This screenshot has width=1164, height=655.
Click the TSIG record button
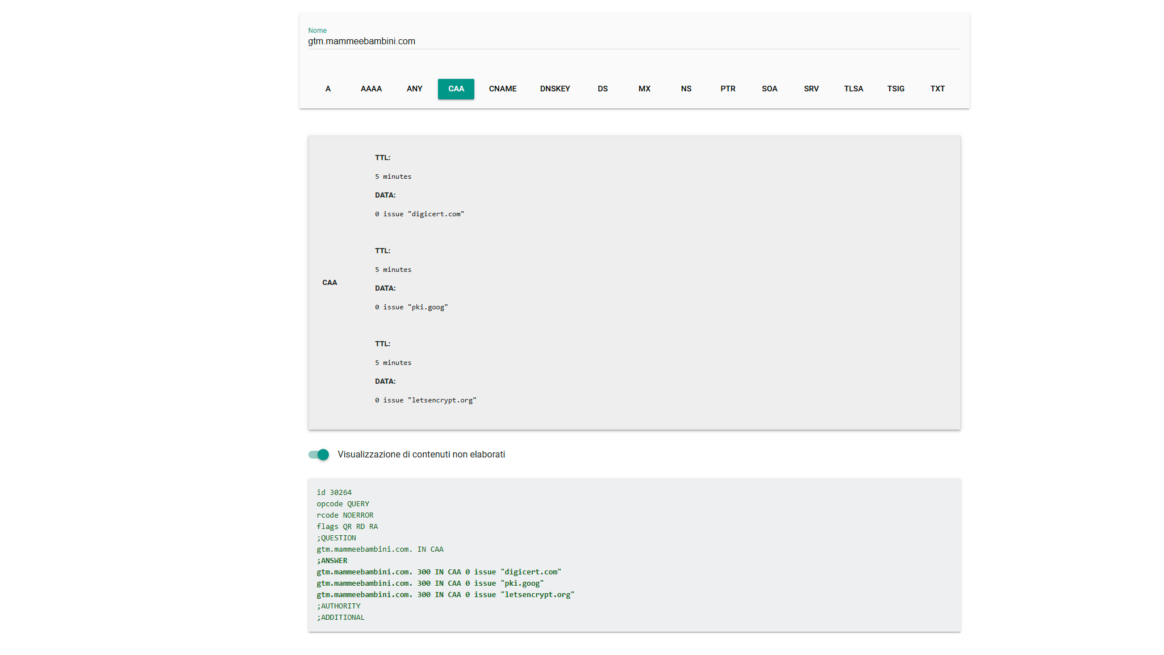point(895,89)
